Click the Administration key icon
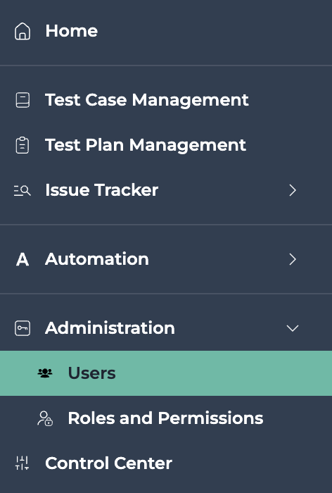Viewport: 332px width, 493px height. coord(23,328)
